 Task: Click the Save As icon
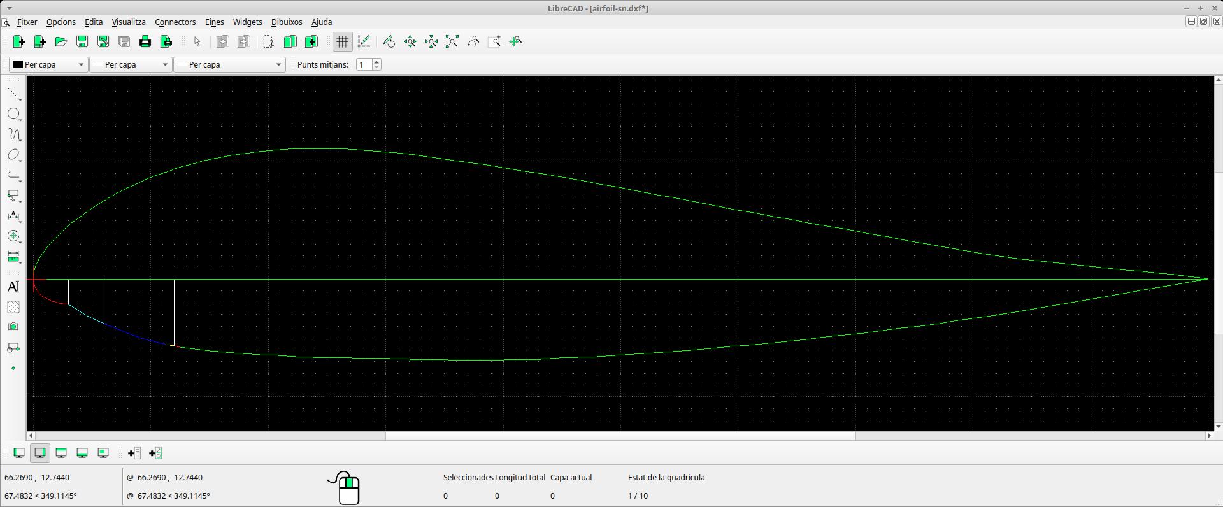[103, 41]
